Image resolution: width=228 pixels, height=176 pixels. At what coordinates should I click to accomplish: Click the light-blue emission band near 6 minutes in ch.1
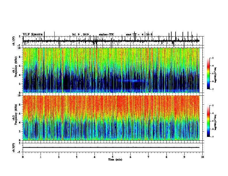[x=133, y=81]
